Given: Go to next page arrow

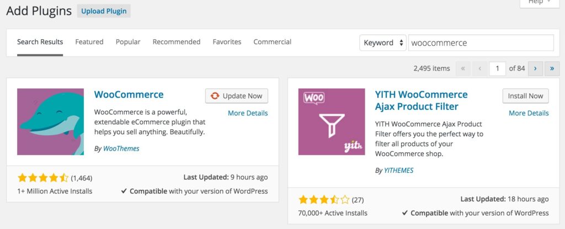Looking at the screenshot, I should click(x=535, y=68).
